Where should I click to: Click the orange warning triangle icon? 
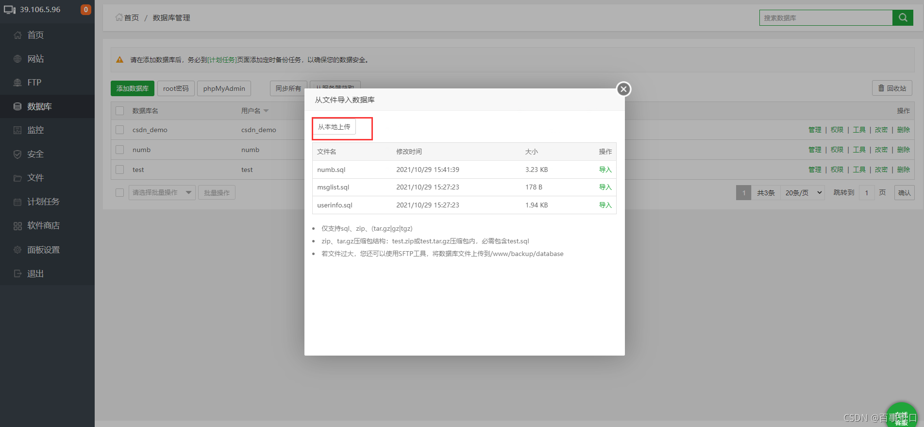point(119,60)
